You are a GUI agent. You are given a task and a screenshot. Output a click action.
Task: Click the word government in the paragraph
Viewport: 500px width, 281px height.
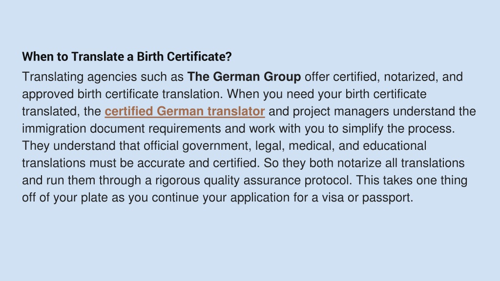pos(216,146)
